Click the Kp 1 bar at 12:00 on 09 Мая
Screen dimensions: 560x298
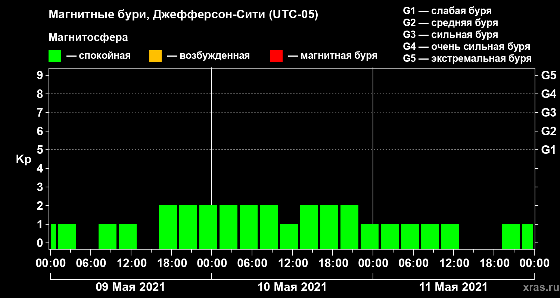click(128, 236)
